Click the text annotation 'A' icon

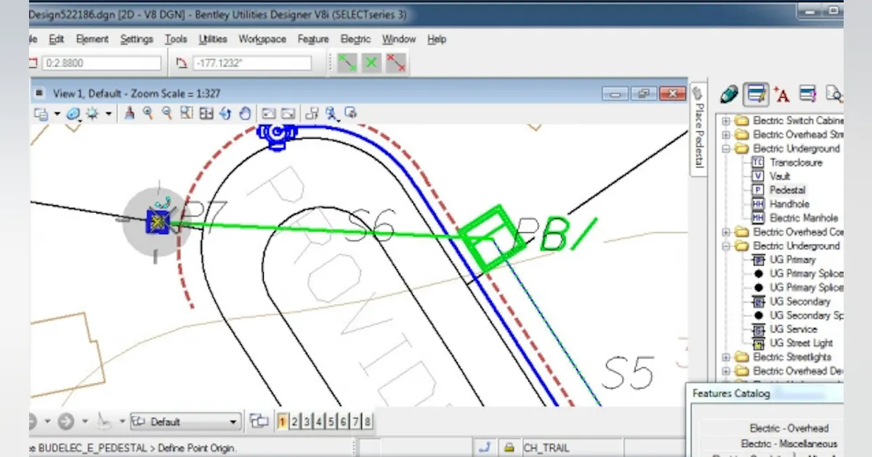tap(782, 94)
